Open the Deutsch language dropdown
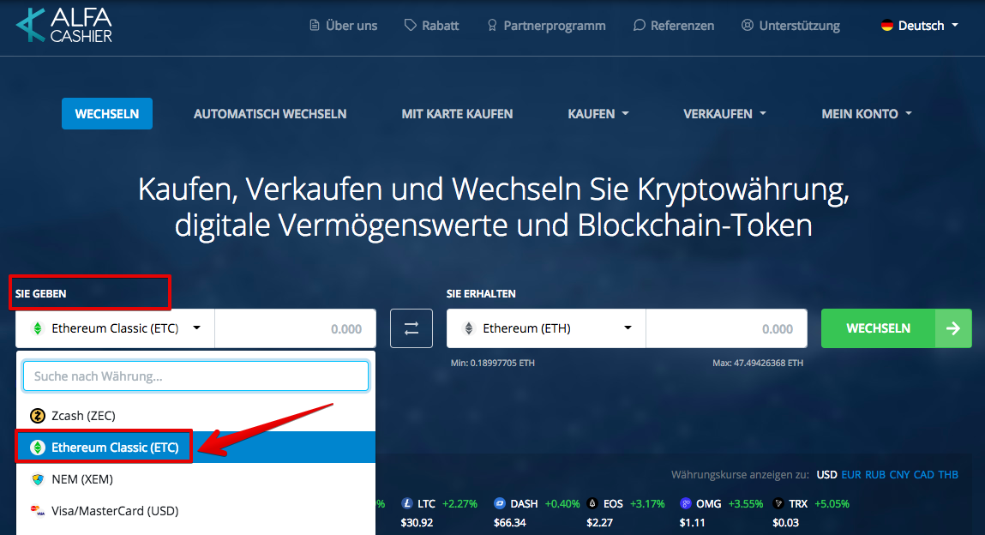Image resolution: width=985 pixels, height=535 pixels. tap(920, 26)
